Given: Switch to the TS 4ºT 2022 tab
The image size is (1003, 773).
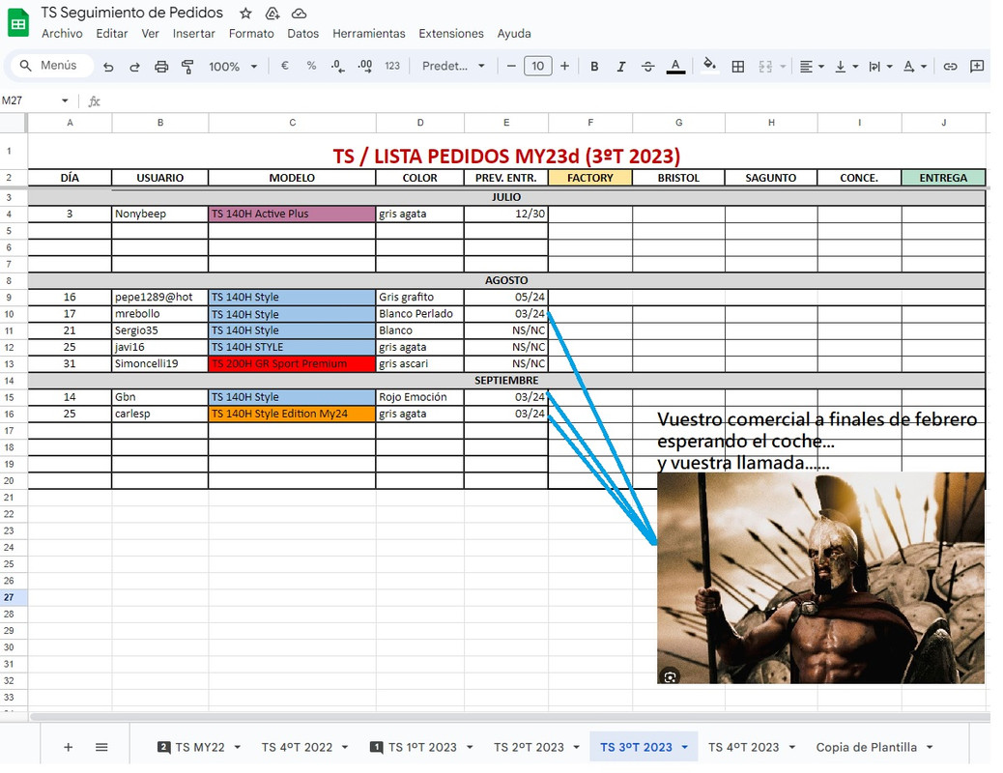Looking at the screenshot, I should [x=297, y=747].
